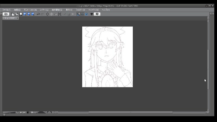The image size is (217, 122).
Task: Open the canvas tab list dropdown
Action: 208,18
